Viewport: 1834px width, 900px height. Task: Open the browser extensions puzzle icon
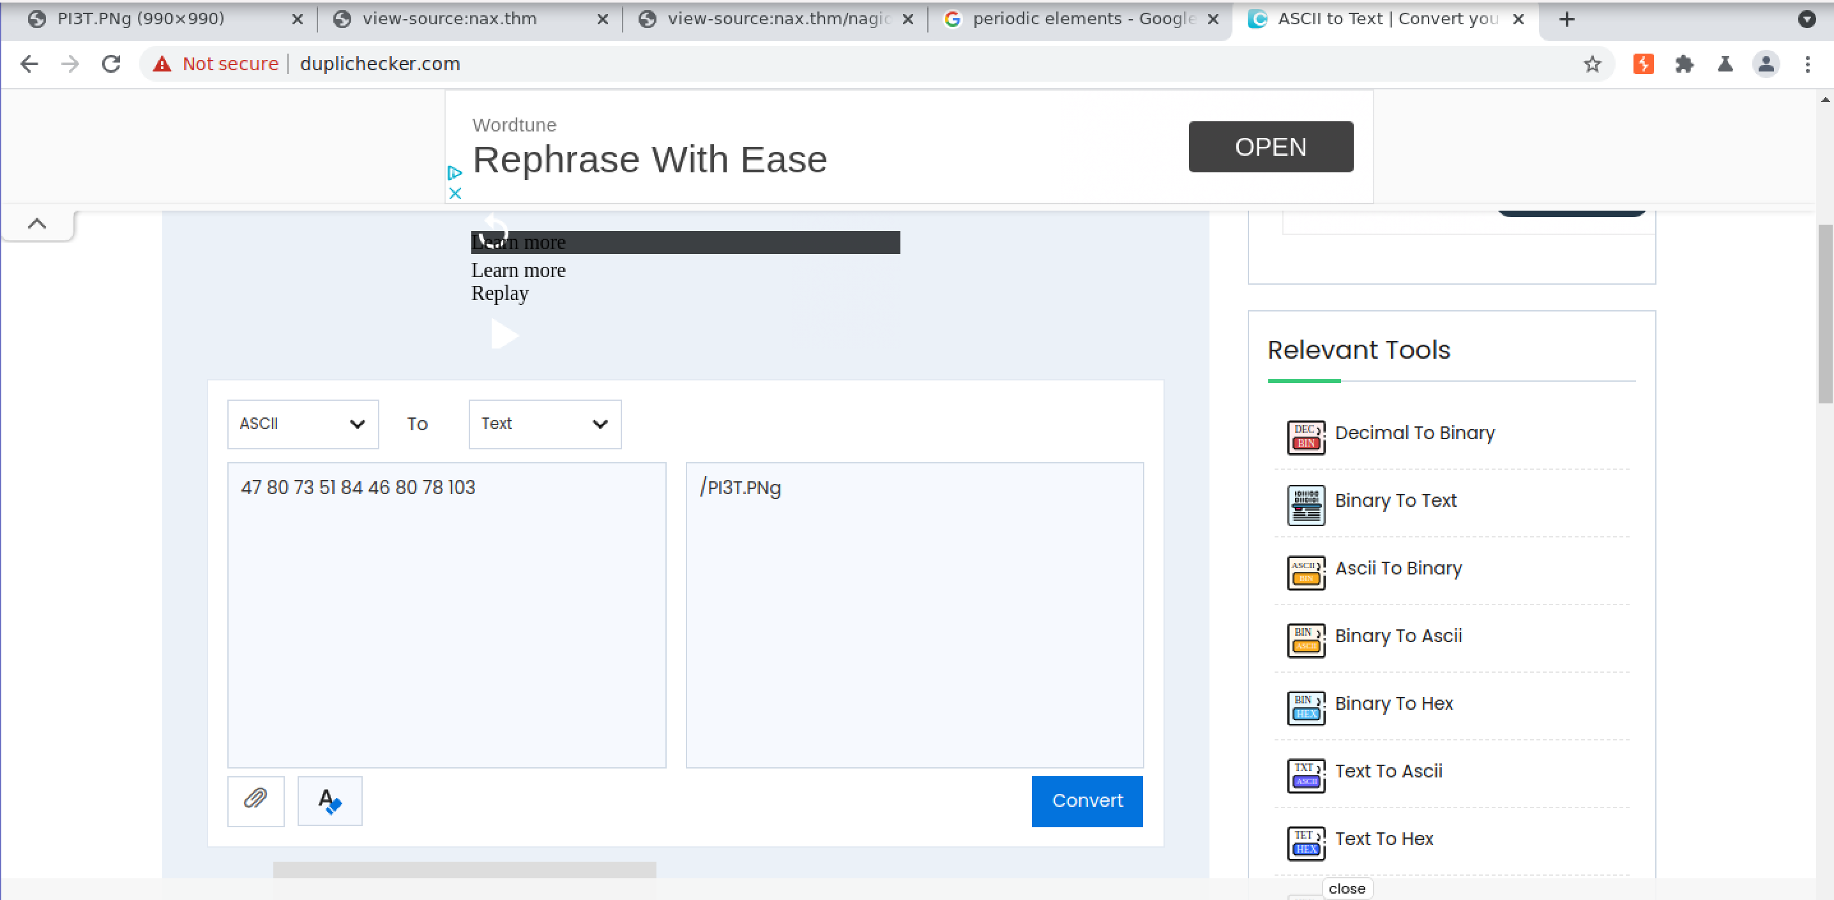click(x=1684, y=64)
